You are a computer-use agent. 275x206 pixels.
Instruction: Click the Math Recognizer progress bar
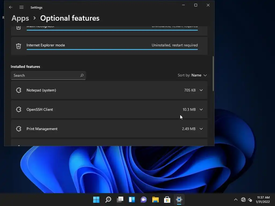point(112,30)
